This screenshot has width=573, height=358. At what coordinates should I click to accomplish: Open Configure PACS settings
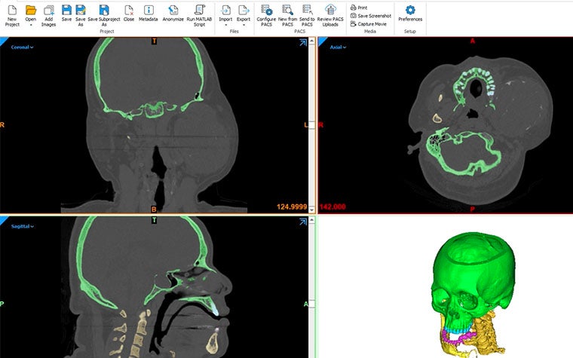266,15
